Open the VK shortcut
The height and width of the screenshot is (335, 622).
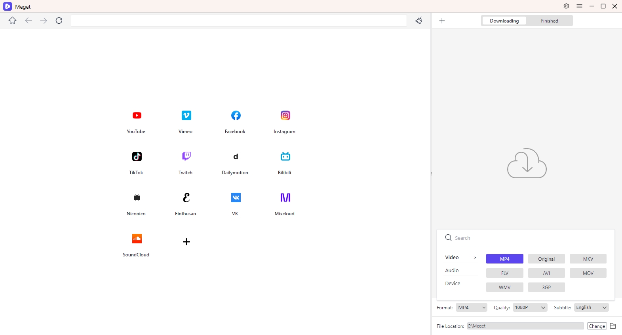point(236,204)
